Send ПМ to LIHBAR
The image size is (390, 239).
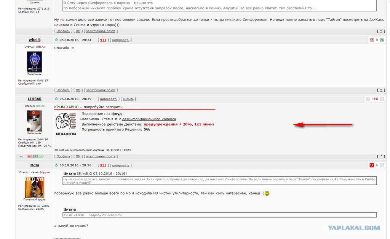click(x=78, y=157)
